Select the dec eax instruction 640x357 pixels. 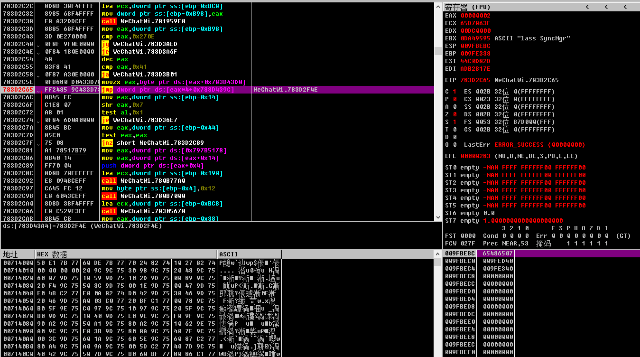point(115,59)
